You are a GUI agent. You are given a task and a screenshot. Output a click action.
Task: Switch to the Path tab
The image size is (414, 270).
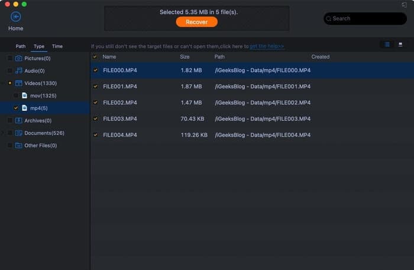[21, 47]
